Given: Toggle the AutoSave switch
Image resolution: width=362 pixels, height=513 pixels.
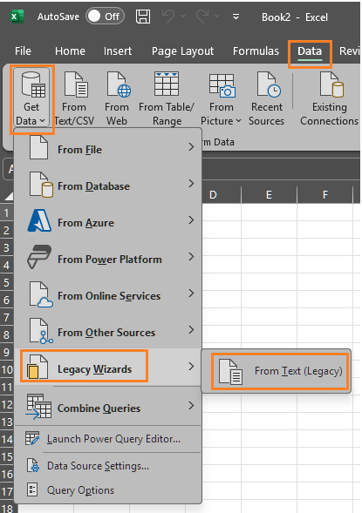Looking at the screenshot, I should (105, 17).
